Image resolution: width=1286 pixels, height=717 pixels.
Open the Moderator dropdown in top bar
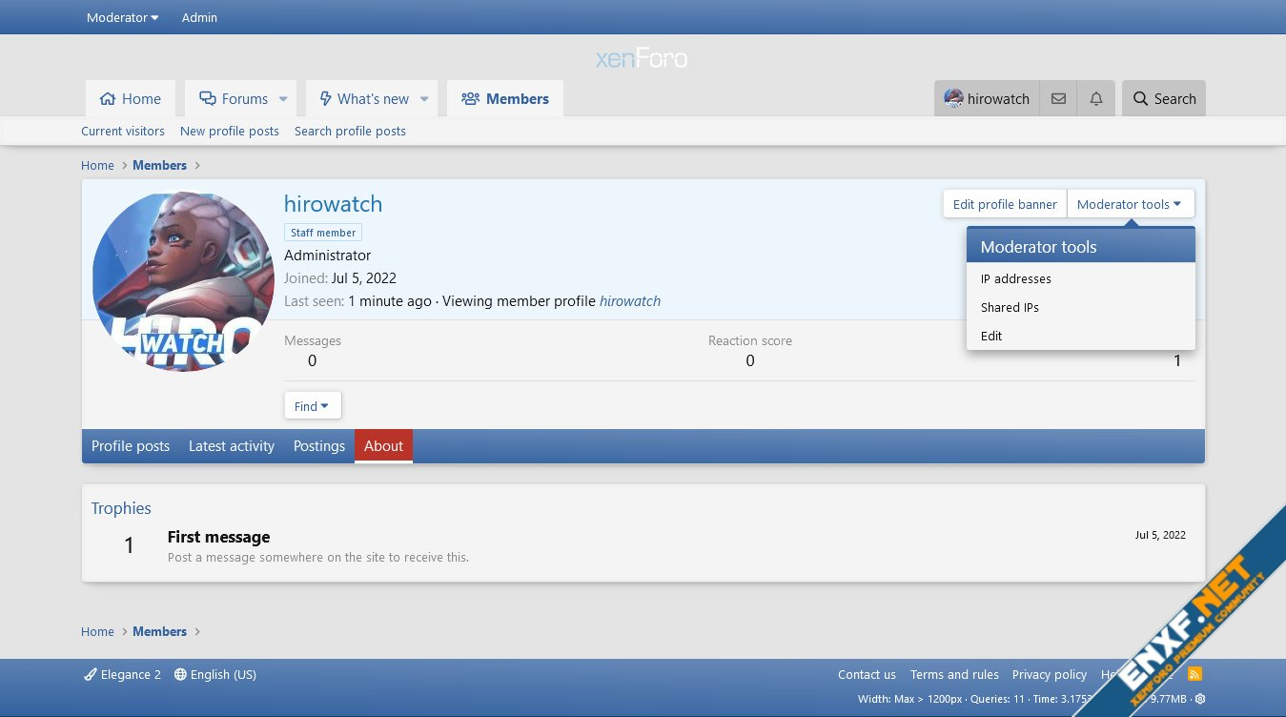[122, 17]
